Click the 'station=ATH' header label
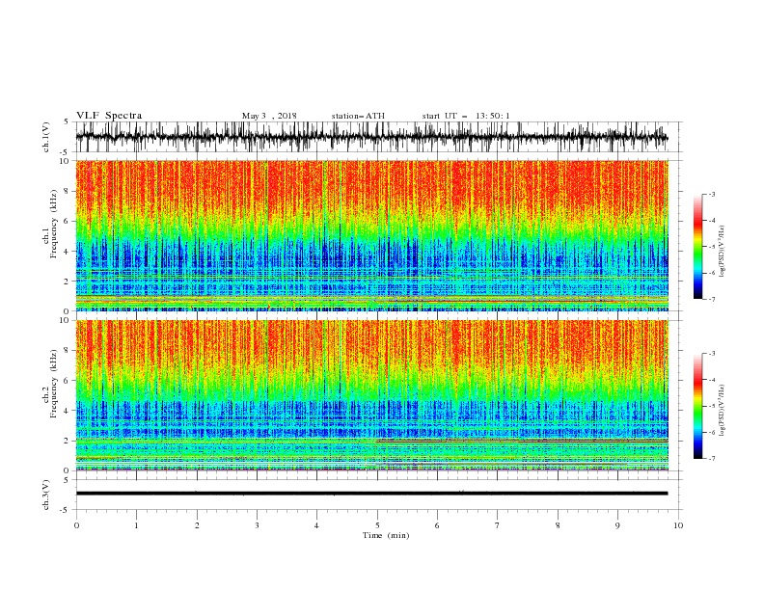Image resolution: width=764 pixels, height=590 pixels. [x=358, y=116]
